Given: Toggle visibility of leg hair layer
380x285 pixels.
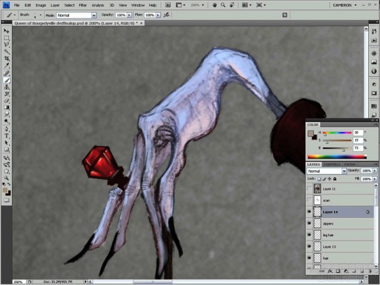Looking at the screenshot, I should point(310,235).
